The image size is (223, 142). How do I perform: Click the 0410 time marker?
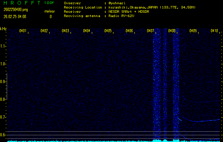[214, 31]
